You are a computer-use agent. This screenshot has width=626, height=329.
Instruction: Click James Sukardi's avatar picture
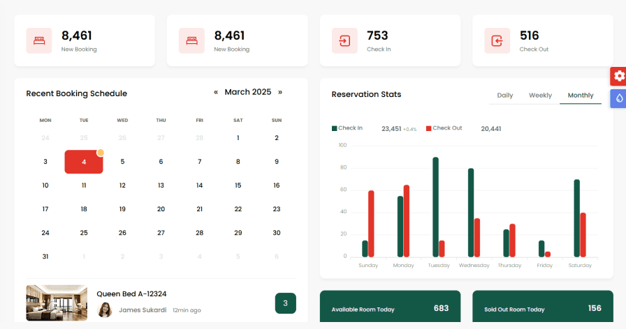(105, 309)
